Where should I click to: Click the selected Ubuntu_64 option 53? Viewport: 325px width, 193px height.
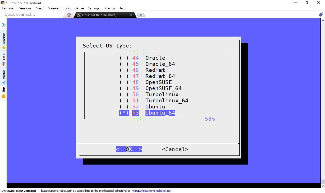click(147, 113)
